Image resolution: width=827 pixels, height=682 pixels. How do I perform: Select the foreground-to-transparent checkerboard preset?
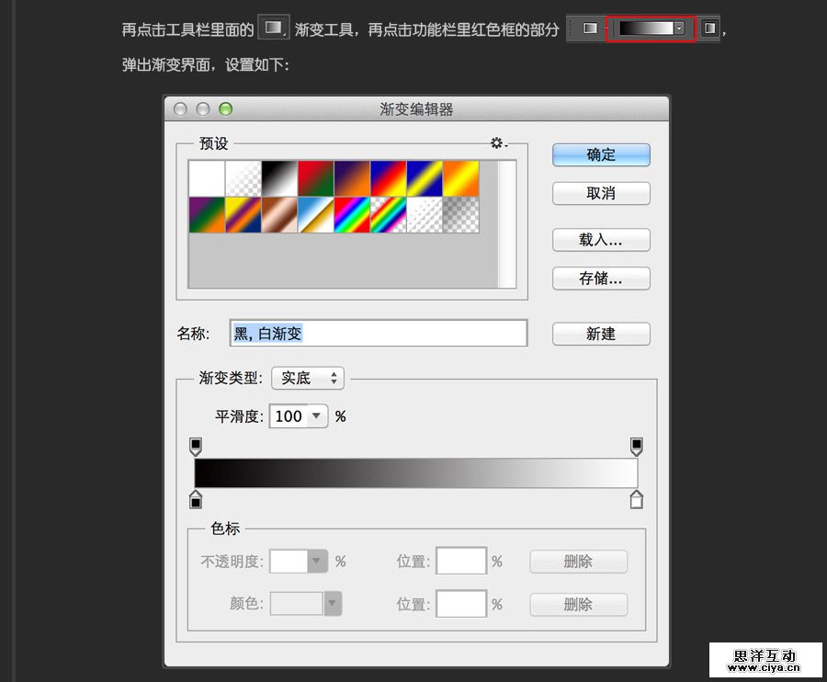tap(244, 177)
